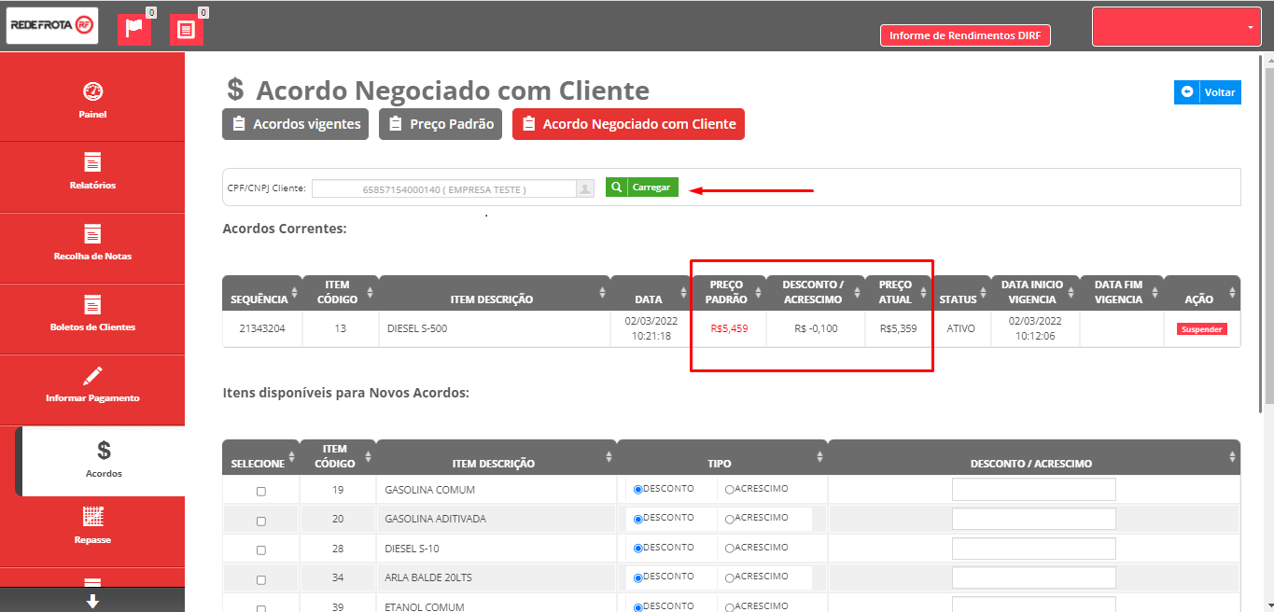Select Acrescimo for Gasolina Comum
Viewport: 1274px width, 612px height.
[x=730, y=489]
